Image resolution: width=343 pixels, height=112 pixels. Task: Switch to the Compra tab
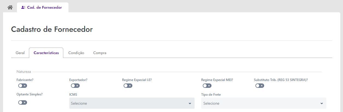click(x=100, y=53)
